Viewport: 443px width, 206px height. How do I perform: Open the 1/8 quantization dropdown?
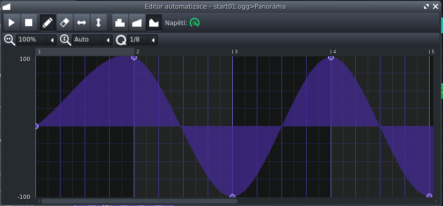[143, 39]
